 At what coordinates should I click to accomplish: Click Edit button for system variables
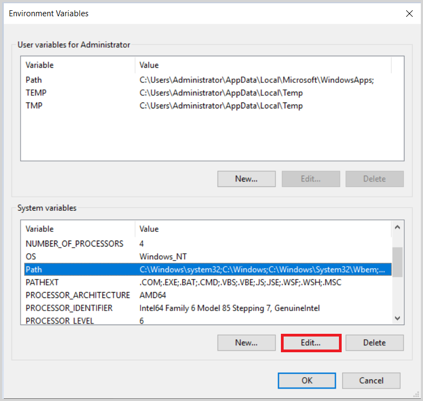click(x=311, y=342)
